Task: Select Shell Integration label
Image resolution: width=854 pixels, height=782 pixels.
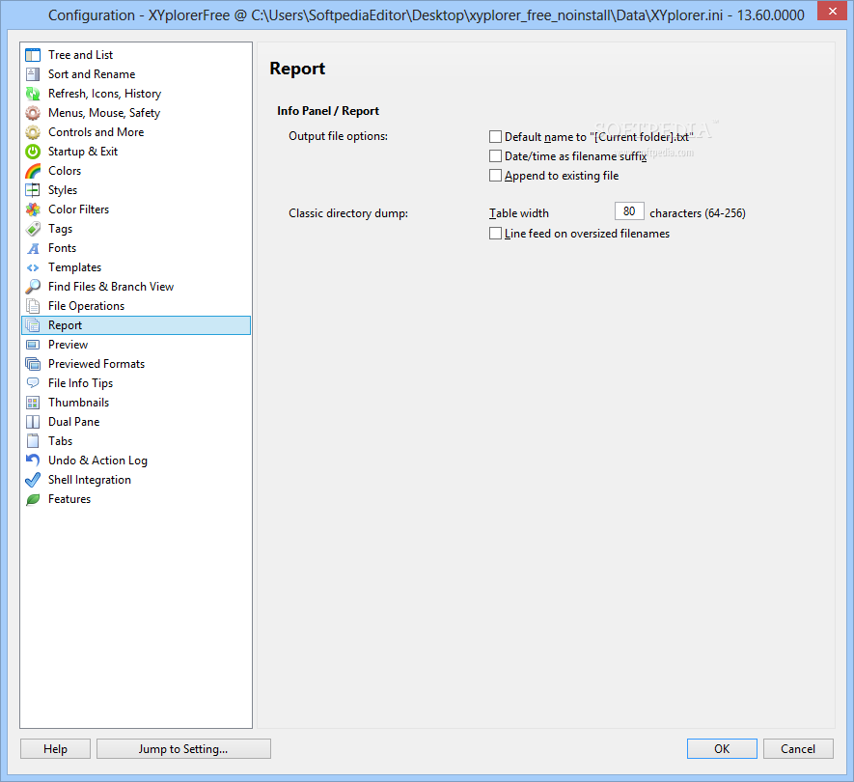Action: tap(90, 480)
